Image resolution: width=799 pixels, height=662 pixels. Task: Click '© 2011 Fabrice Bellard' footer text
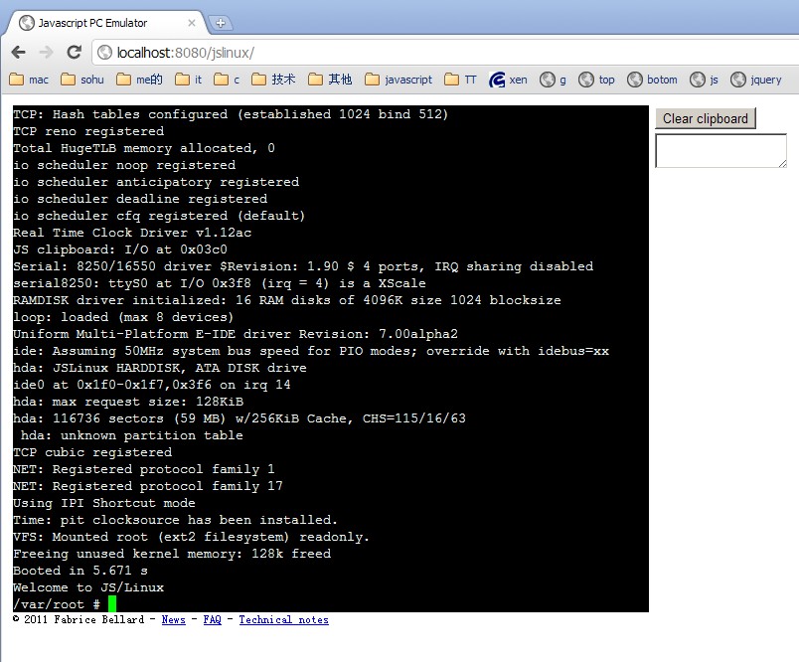pos(79,619)
